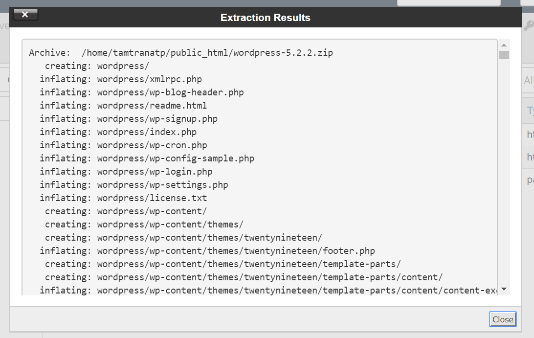Select the 'creating: wordpress/' line
The width and height of the screenshot is (534, 338).
(97, 66)
